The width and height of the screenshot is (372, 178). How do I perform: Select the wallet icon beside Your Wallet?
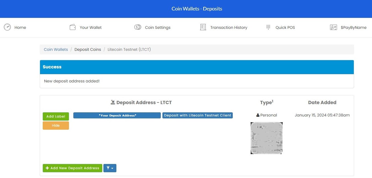pyautogui.click(x=73, y=27)
